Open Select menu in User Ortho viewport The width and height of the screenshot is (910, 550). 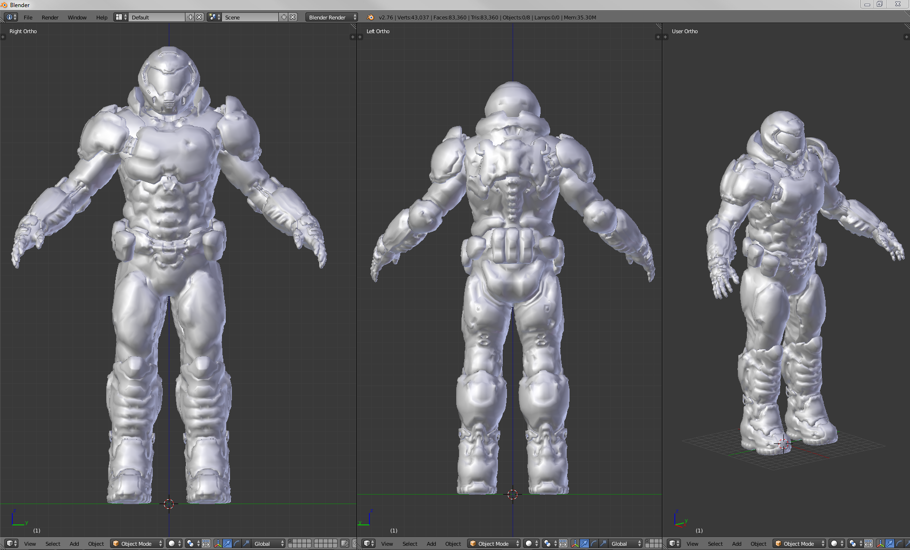coord(715,543)
